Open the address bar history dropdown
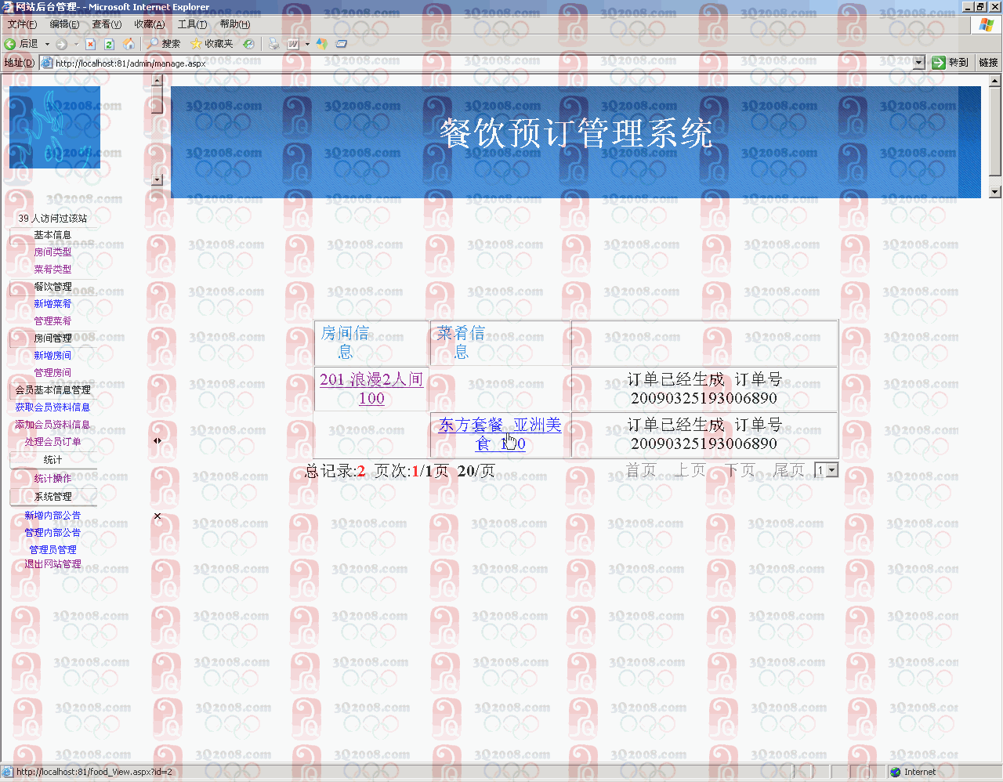1003x782 pixels. point(917,62)
